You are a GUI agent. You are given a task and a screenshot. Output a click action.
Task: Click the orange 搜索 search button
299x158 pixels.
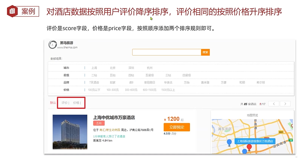coord(205,52)
